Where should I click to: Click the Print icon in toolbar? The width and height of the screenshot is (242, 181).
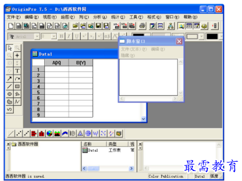142,26
